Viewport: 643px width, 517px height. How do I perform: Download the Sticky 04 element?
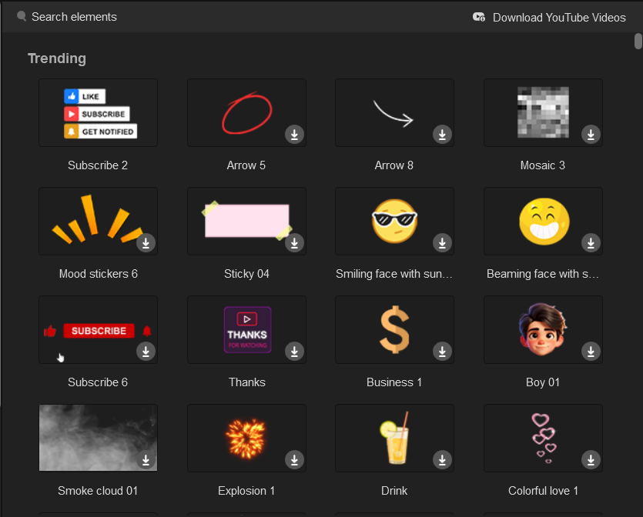294,243
